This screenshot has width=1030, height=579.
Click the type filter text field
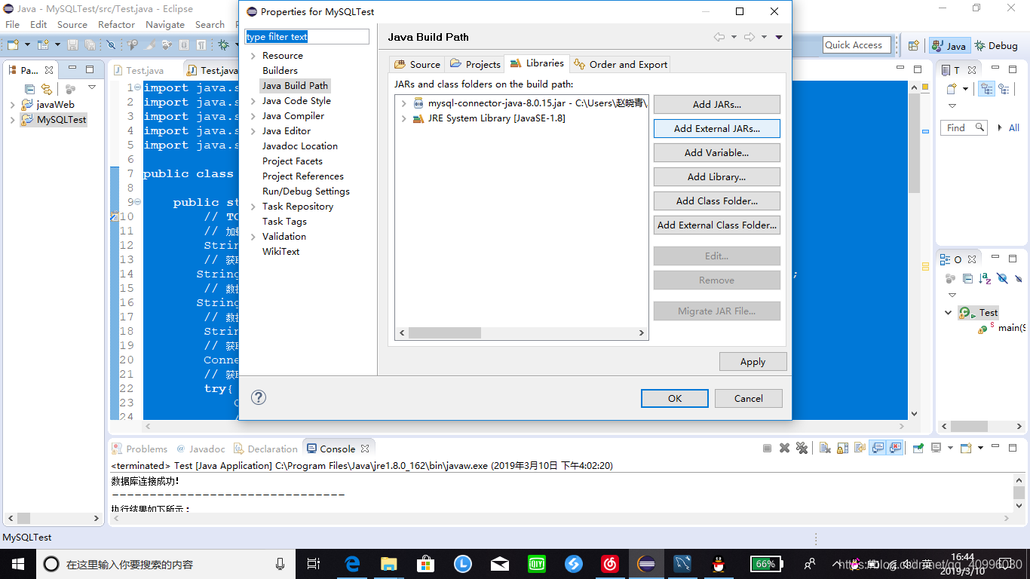tap(307, 36)
